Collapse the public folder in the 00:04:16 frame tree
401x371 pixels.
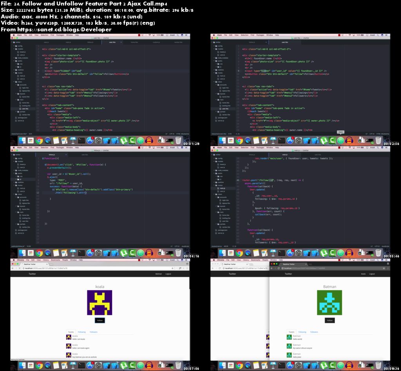(x=18, y=173)
